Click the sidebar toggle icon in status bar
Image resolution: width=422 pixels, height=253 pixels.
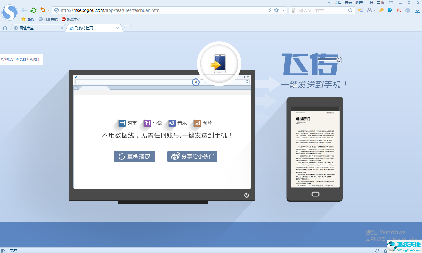(x=3, y=251)
